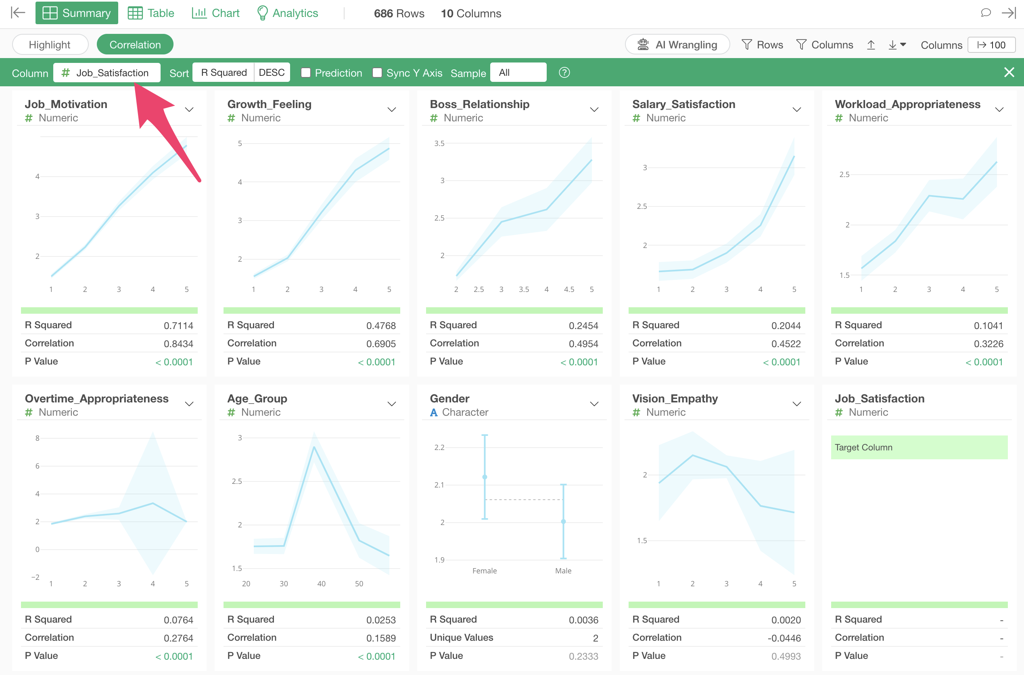Click the Growth_Feeling Correlation value 0.6905

tap(380, 344)
